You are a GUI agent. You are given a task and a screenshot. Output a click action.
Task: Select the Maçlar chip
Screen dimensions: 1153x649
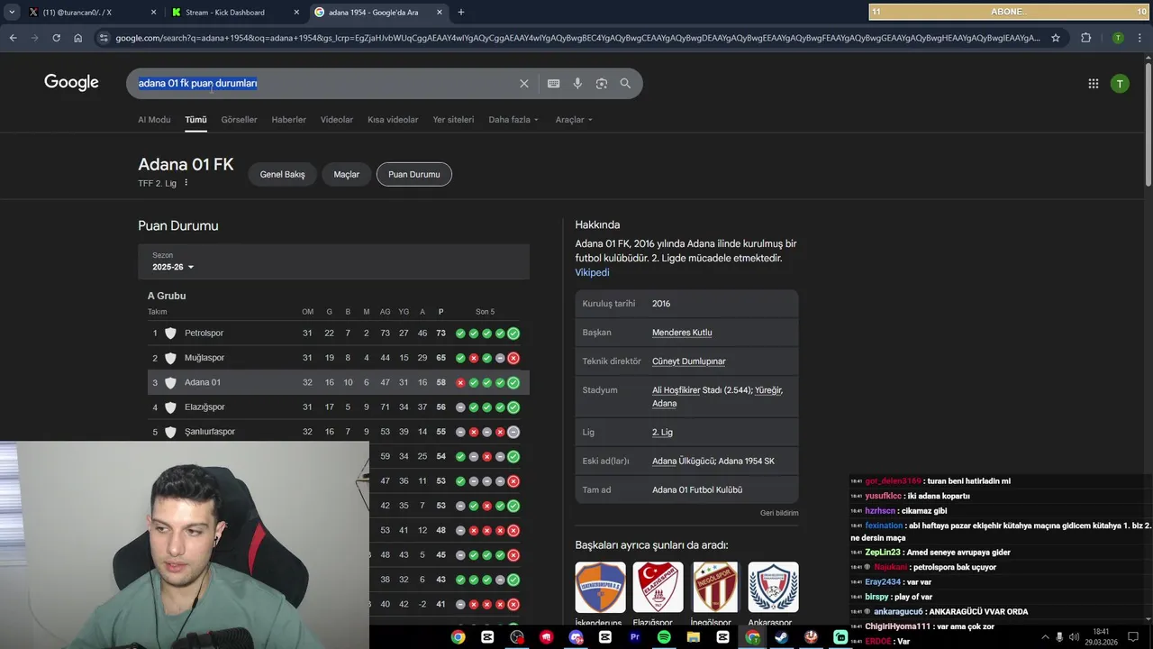pyautogui.click(x=347, y=174)
